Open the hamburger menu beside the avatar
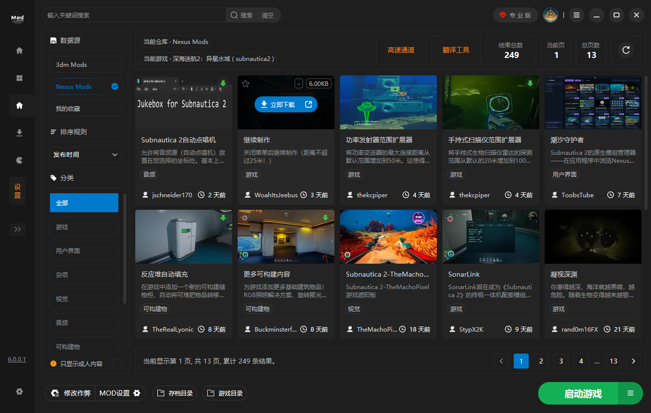Image resolution: width=651 pixels, height=413 pixels. [x=577, y=15]
